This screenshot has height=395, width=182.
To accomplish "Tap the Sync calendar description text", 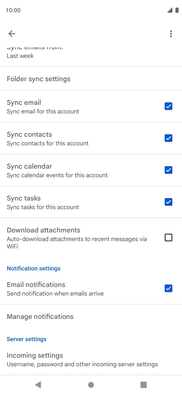I will [x=57, y=175].
